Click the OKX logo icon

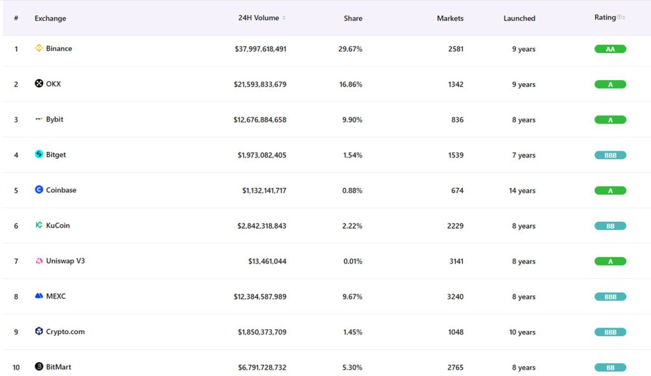pyautogui.click(x=39, y=83)
